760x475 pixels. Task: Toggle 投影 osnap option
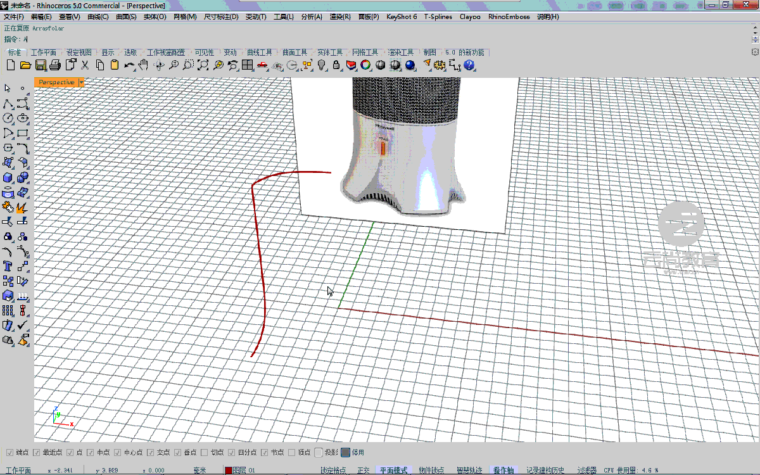tap(319, 452)
